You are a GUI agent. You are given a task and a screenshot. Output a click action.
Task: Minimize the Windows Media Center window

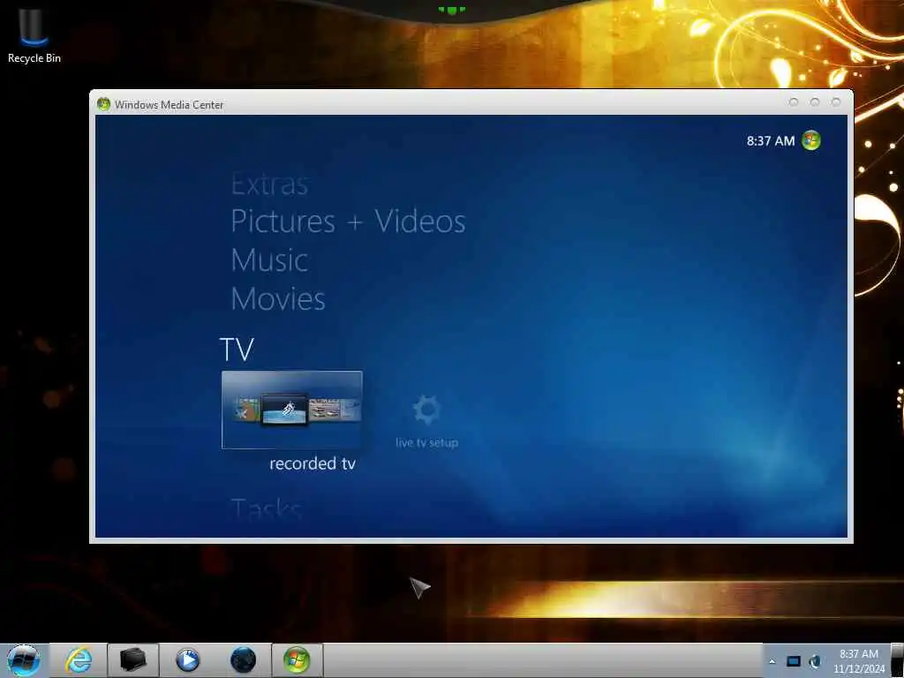[x=794, y=102]
